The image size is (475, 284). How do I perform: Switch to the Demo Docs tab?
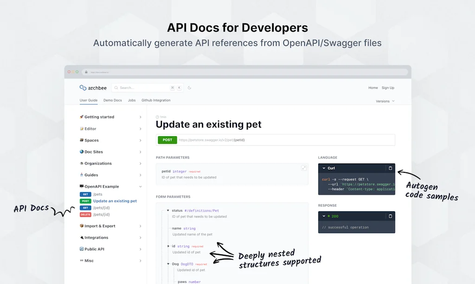point(112,101)
